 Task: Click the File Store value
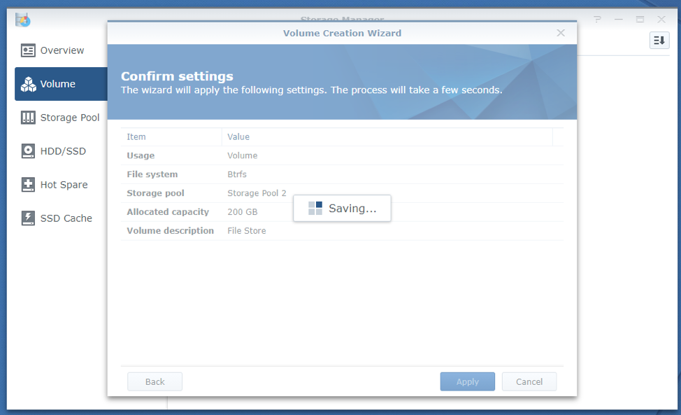(x=247, y=231)
